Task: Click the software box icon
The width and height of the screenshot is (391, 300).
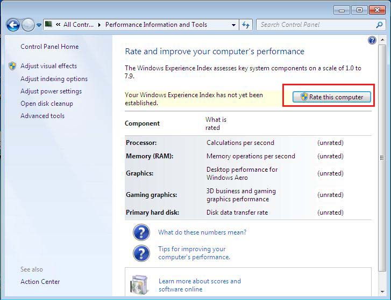Action: click(139, 284)
